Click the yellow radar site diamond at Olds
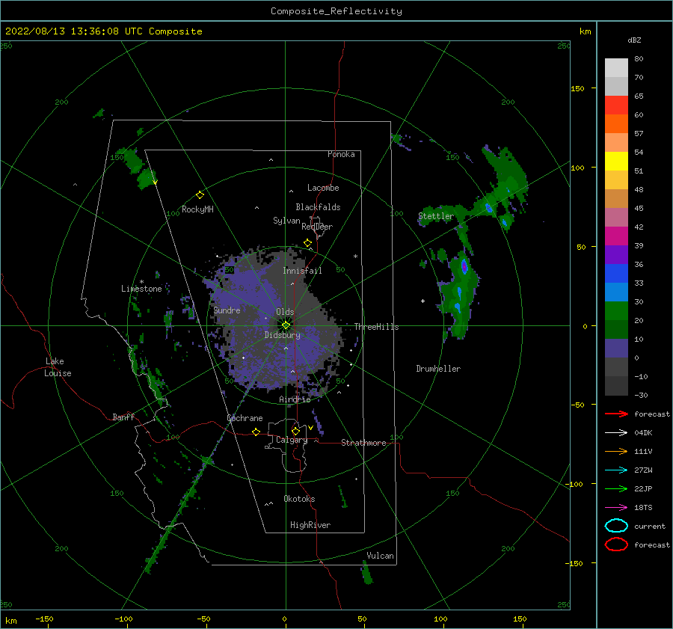673x629 pixels. point(286,325)
